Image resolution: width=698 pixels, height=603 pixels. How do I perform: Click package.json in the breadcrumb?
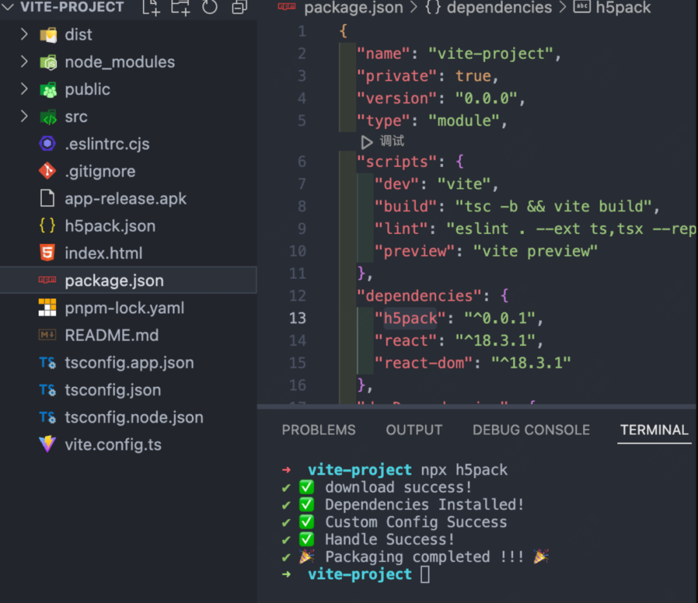(354, 8)
